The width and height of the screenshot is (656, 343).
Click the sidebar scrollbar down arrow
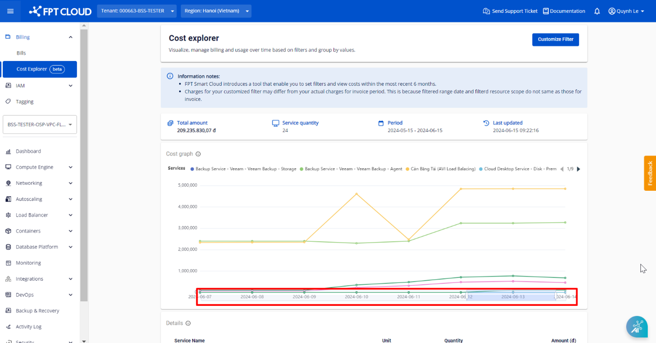83,341
